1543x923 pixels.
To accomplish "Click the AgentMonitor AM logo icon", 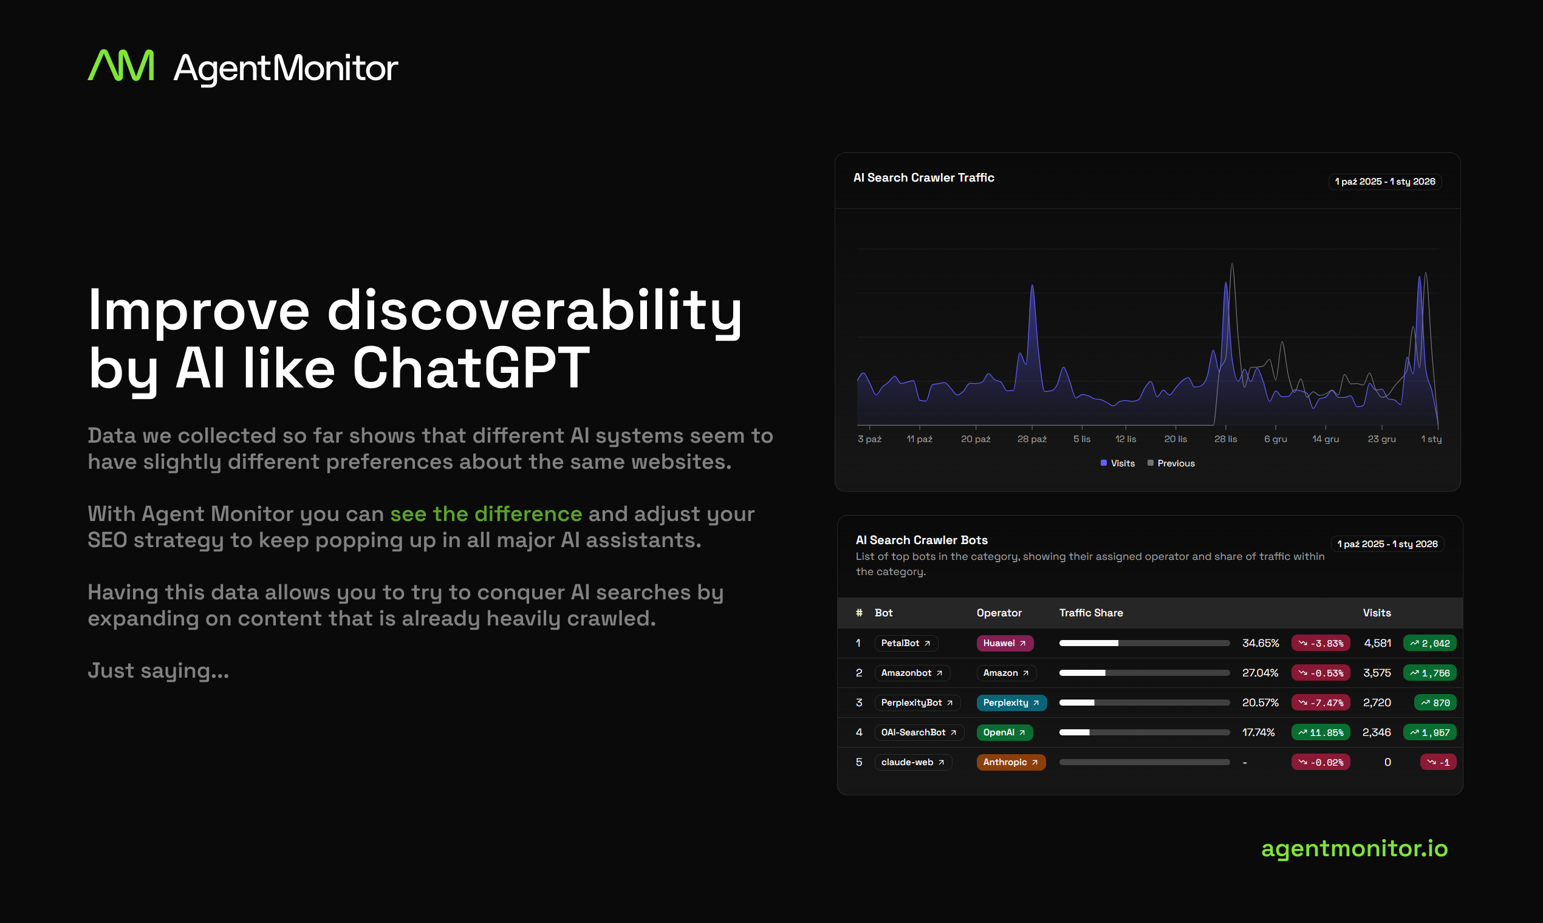I will click(122, 66).
